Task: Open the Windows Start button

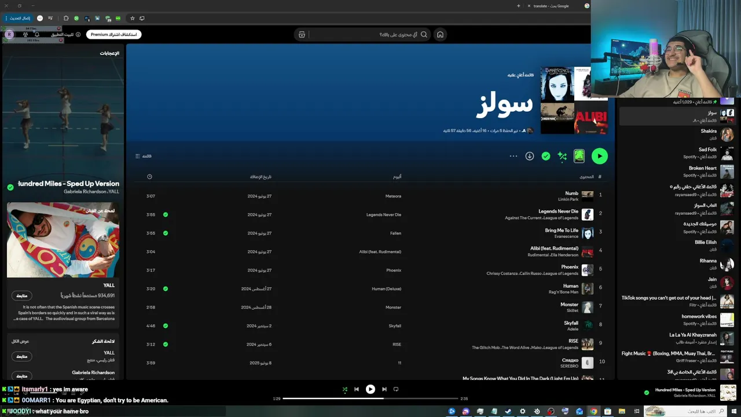Action: pos(733,411)
